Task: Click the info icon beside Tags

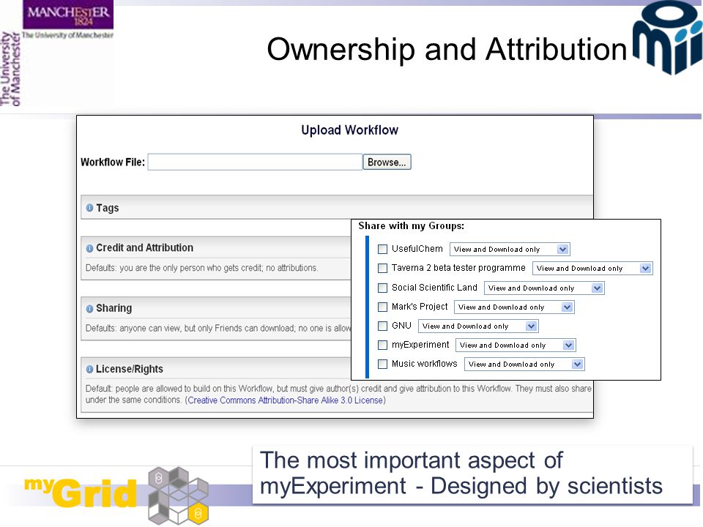Action: [89, 208]
